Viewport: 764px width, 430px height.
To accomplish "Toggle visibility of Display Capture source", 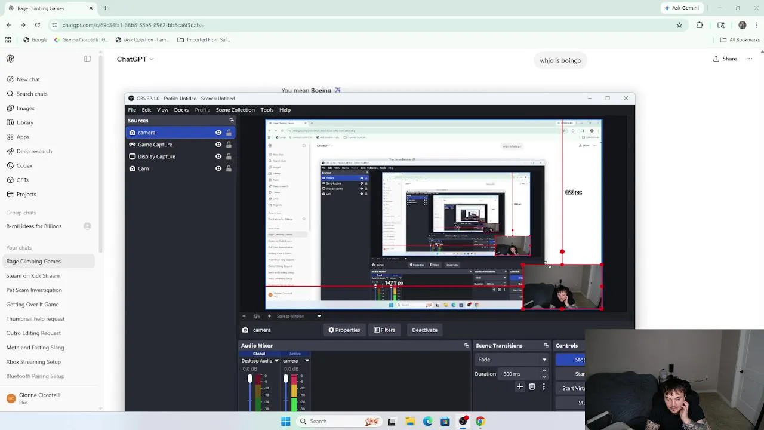I will pyautogui.click(x=218, y=156).
